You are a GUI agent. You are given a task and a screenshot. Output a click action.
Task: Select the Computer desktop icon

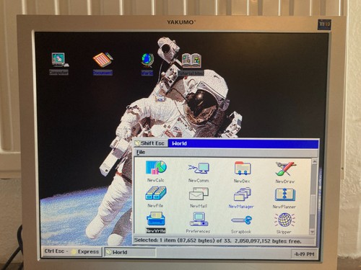(59, 60)
